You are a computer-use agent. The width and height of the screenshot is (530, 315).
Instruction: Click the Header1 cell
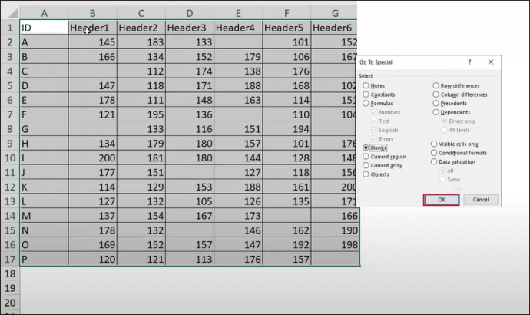pyautogui.click(x=93, y=28)
